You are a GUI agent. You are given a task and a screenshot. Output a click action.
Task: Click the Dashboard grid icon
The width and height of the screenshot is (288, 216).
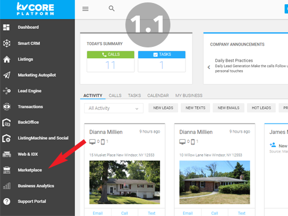tap(7, 27)
